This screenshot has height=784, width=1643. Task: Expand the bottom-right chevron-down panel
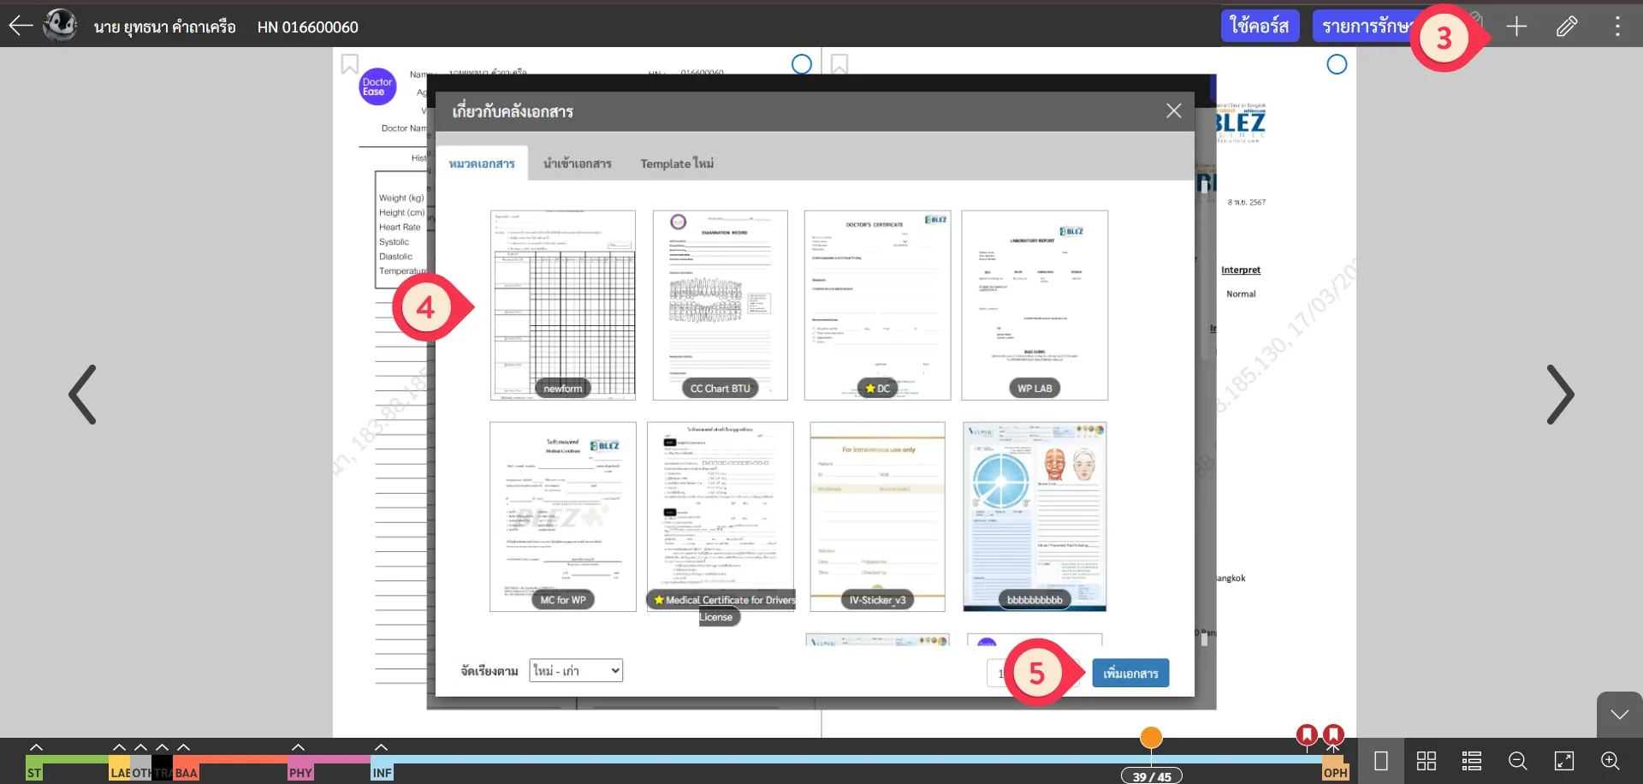pos(1619,715)
